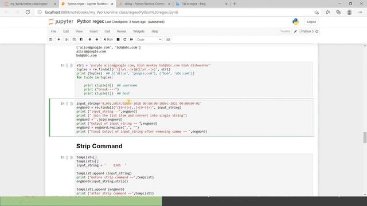The height and width of the screenshot is (206, 367).
Task: Open the browser profile avatar
Action: click(349, 13)
